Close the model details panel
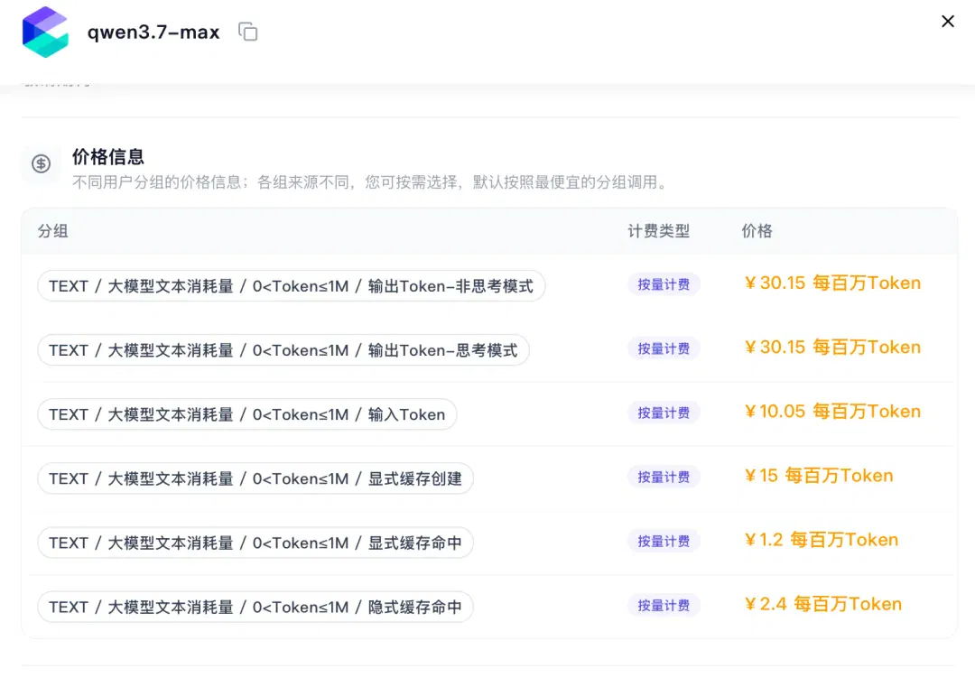 [x=948, y=21]
